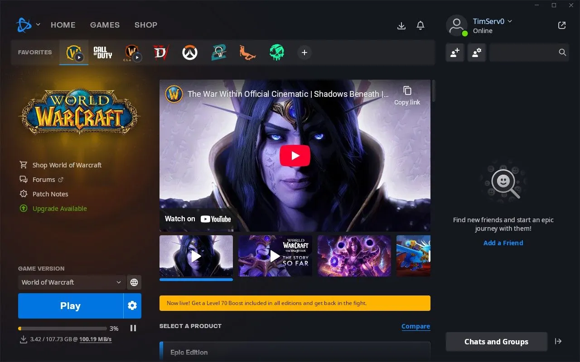Open World of Warcraft in the favorites bar

pos(74,52)
